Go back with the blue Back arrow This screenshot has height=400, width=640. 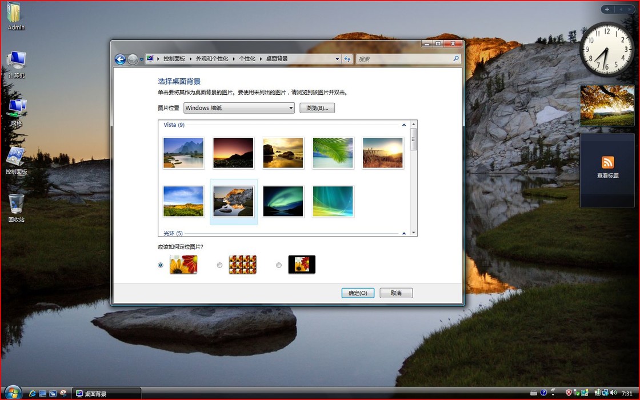[120, 59]
